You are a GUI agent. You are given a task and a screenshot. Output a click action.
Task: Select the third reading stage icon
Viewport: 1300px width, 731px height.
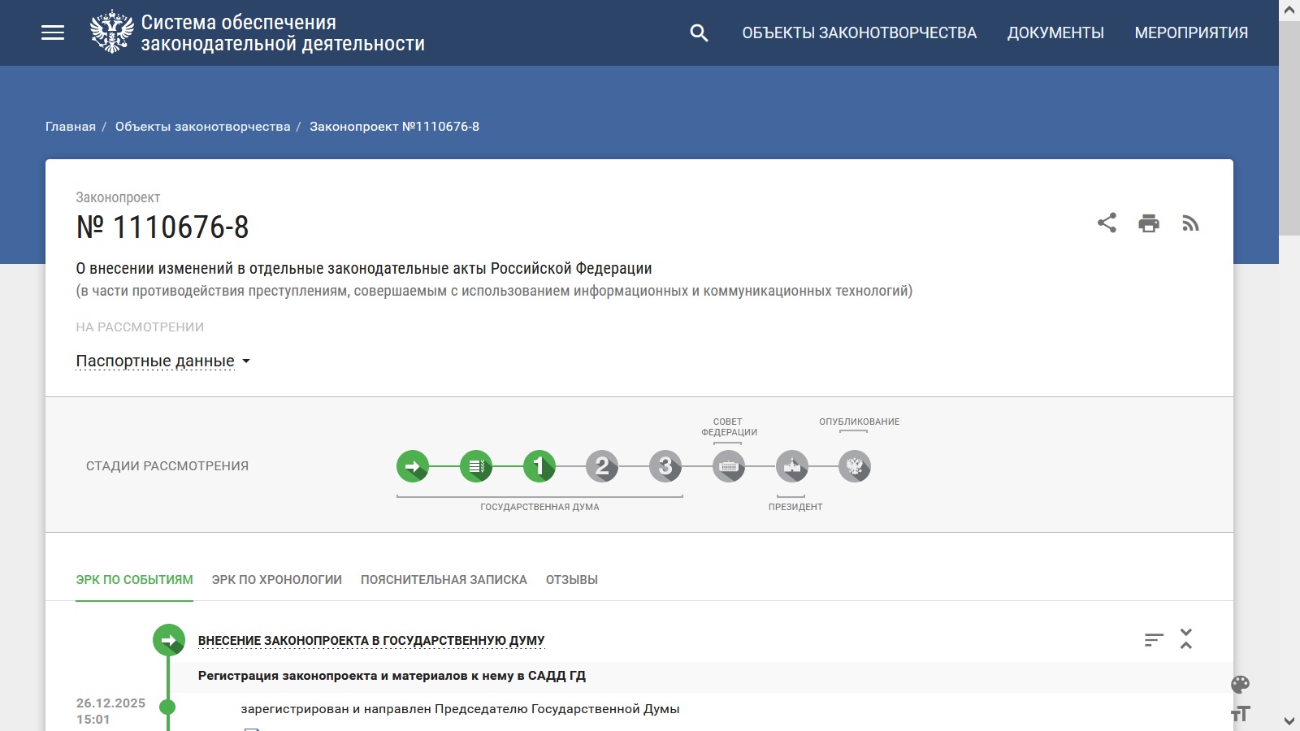tap(666, 467)
